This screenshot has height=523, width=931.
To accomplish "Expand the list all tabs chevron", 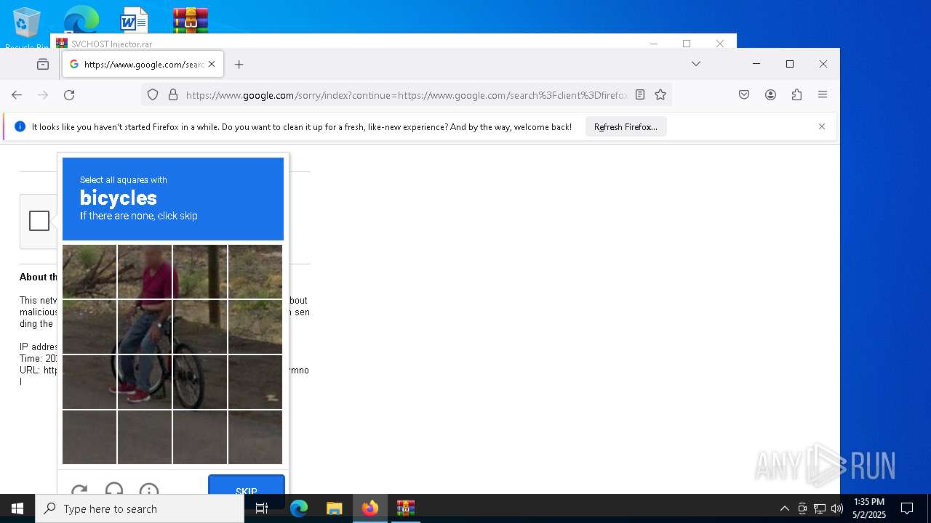I will (x=696, y=64).
